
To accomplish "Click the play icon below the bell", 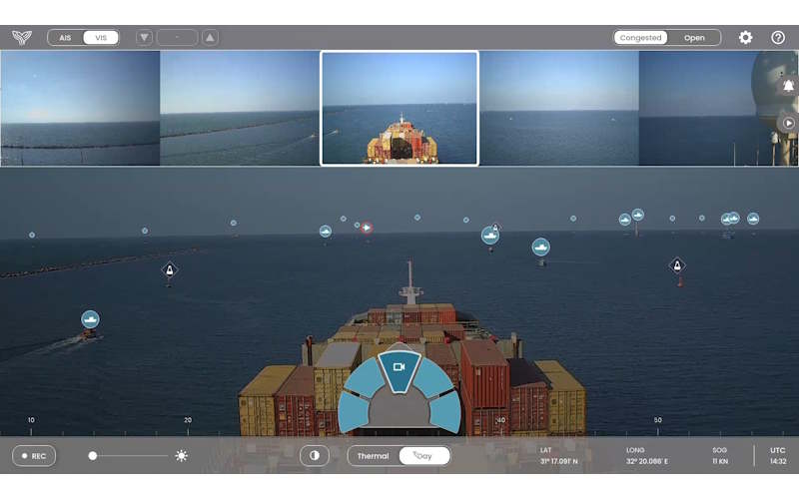I will [788, 123].
